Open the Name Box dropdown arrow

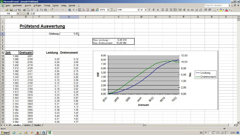[18, 13]
